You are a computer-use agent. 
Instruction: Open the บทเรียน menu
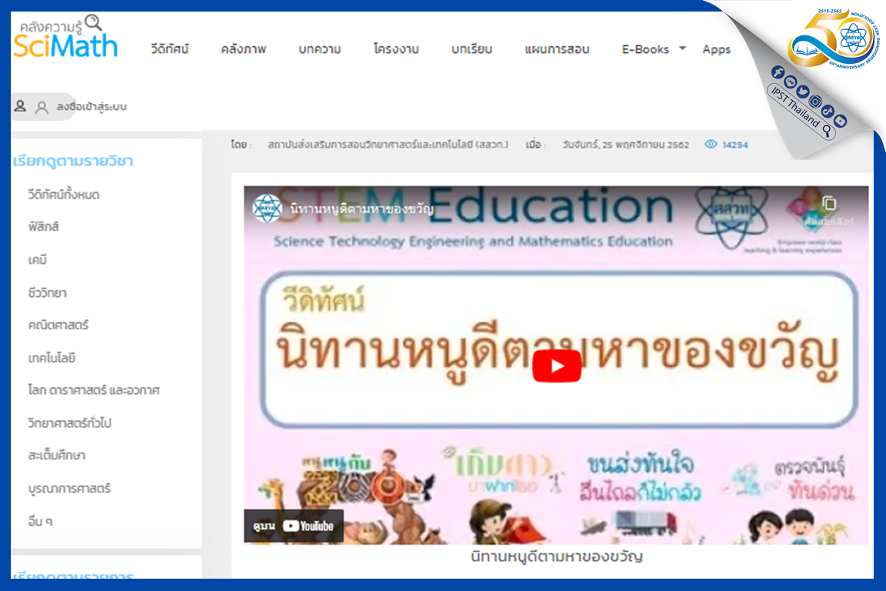point(471,49)
